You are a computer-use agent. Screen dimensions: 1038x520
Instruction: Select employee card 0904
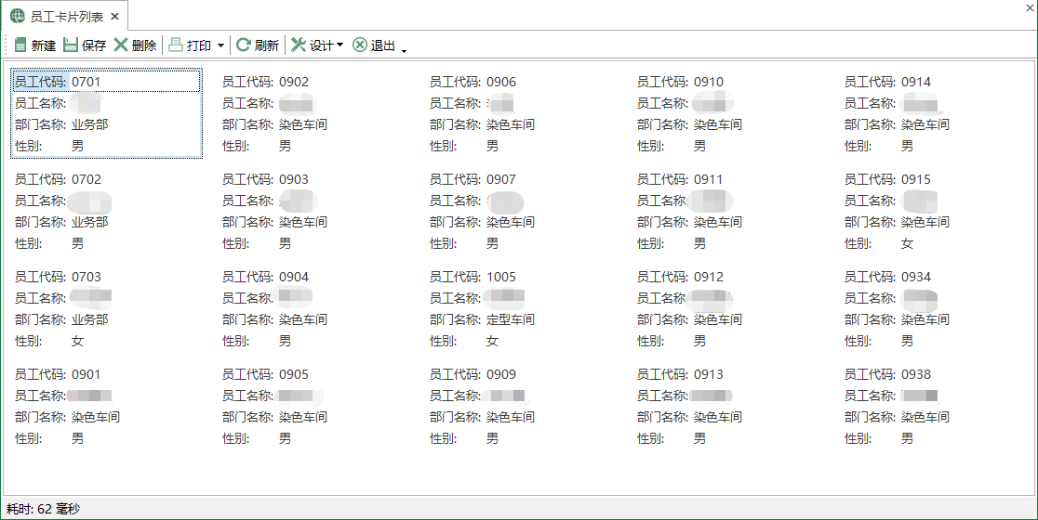[x=313, y=308]
